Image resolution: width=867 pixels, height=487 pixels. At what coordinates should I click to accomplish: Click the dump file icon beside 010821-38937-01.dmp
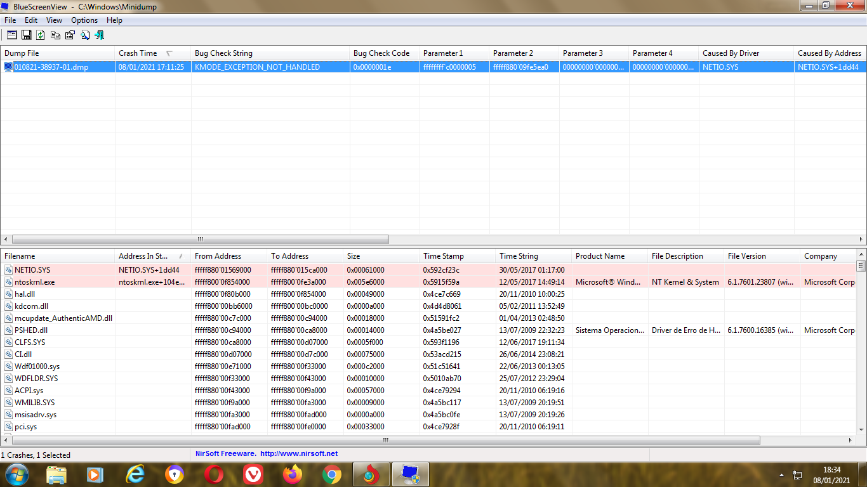point(8,67)
